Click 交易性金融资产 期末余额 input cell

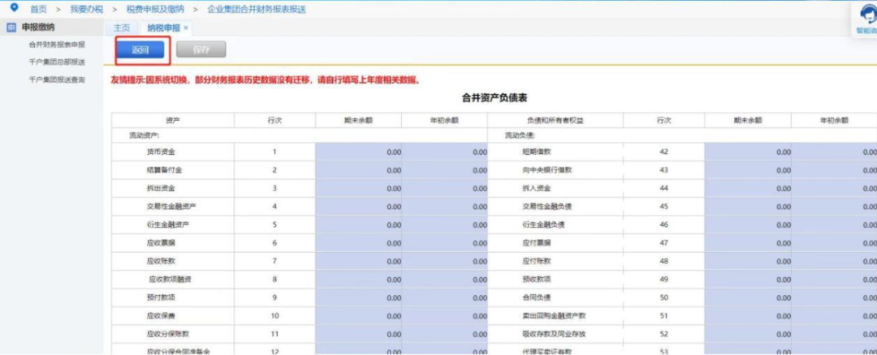pos(358,206)
